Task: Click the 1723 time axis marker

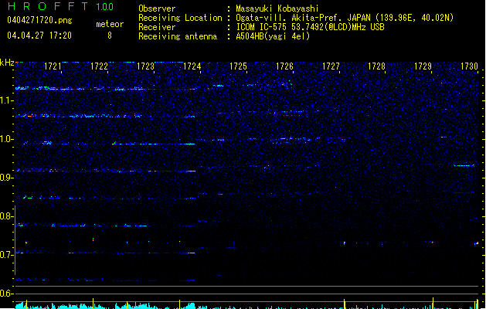Action: click(145, 66)
